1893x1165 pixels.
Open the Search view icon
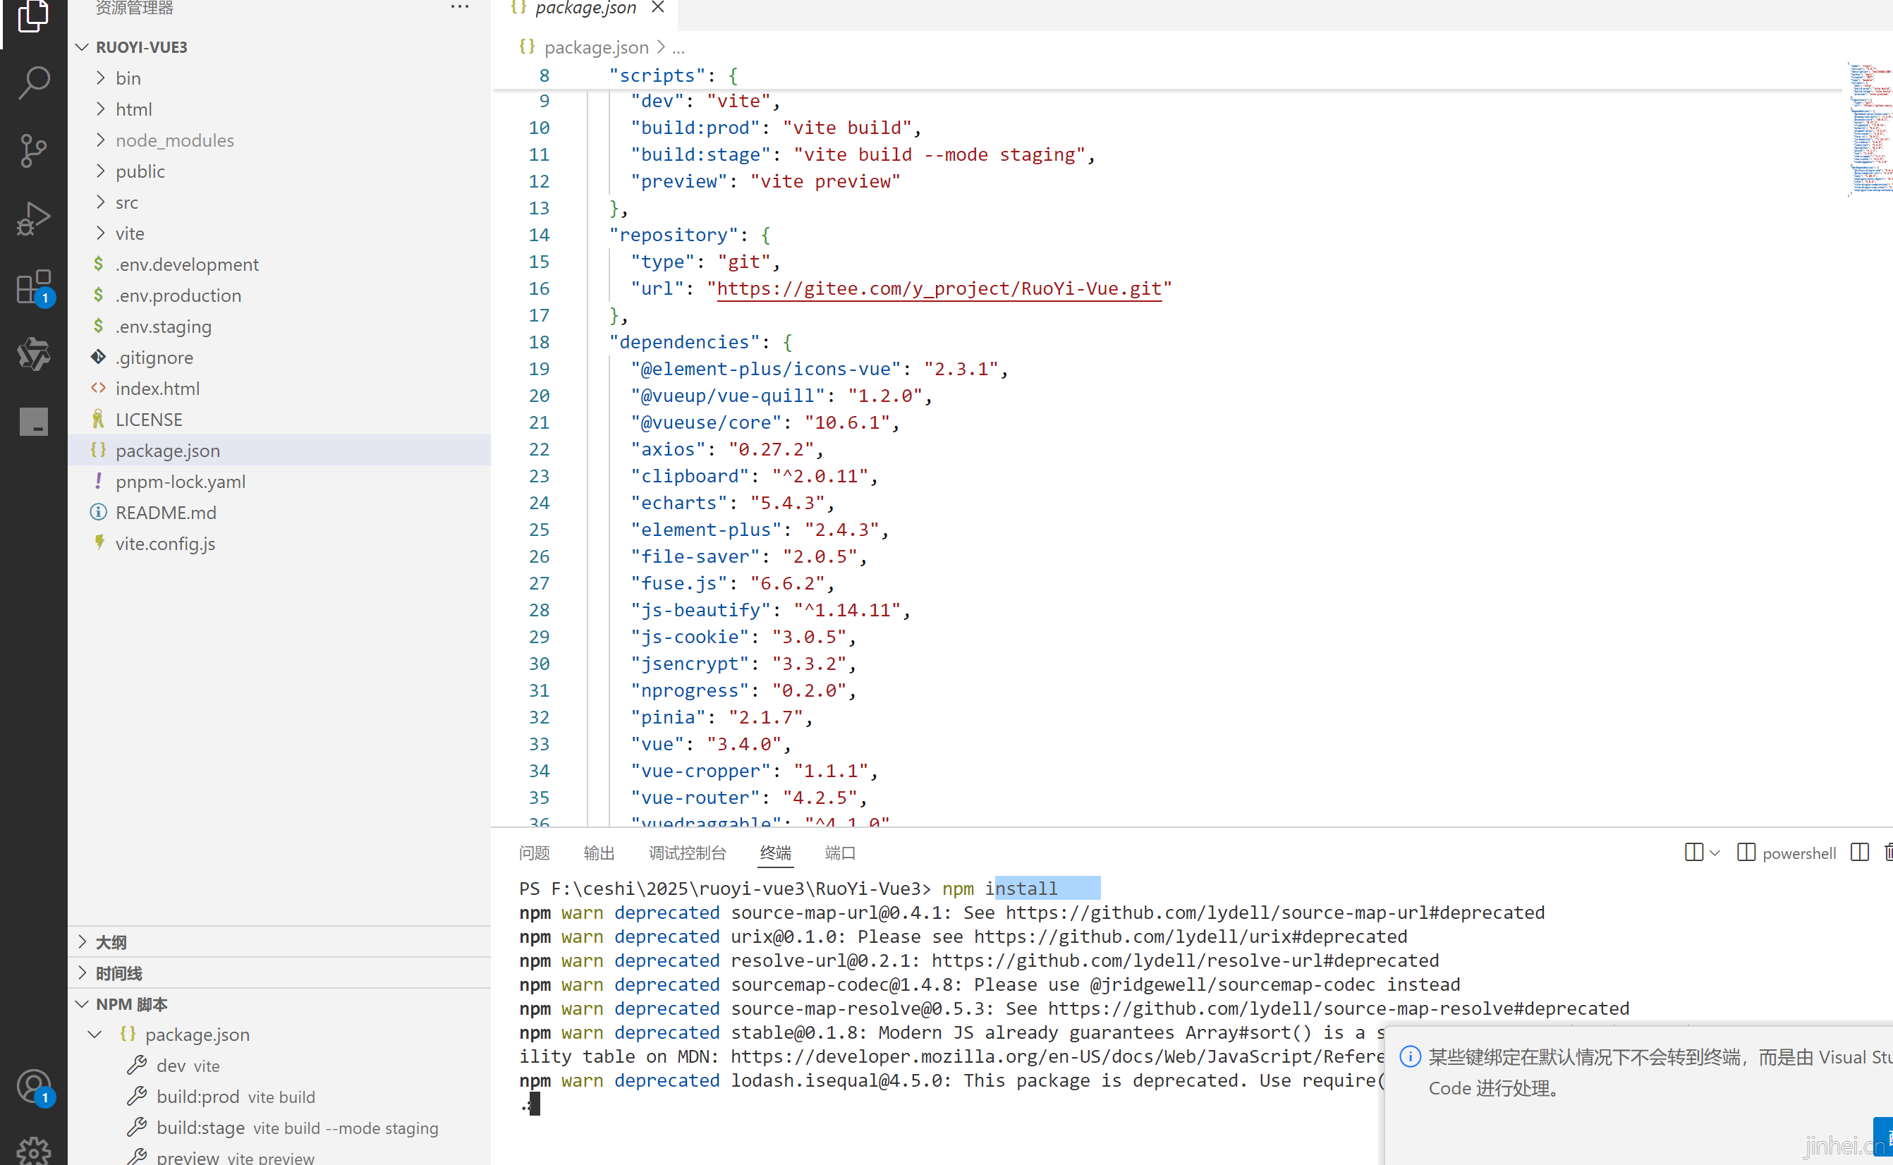point(33,83)
